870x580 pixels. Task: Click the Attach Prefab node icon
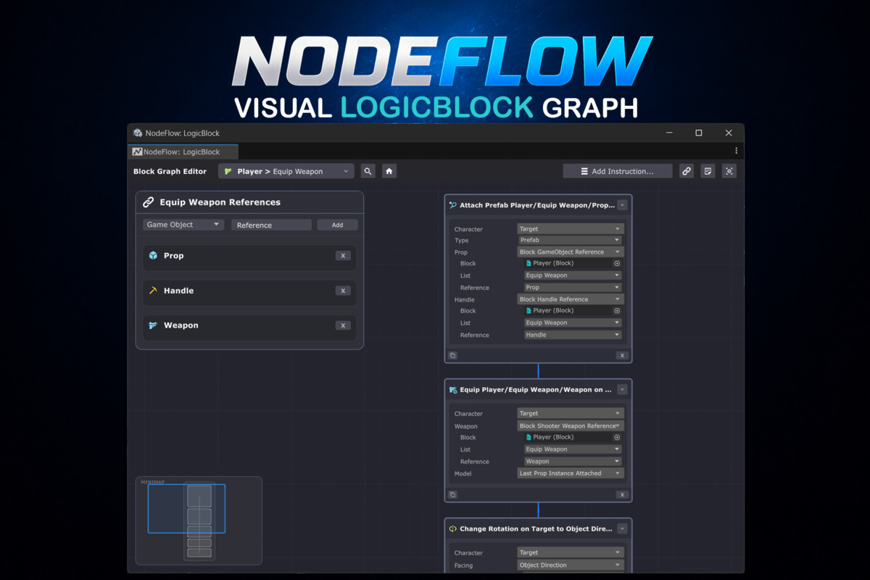(453, 205)
